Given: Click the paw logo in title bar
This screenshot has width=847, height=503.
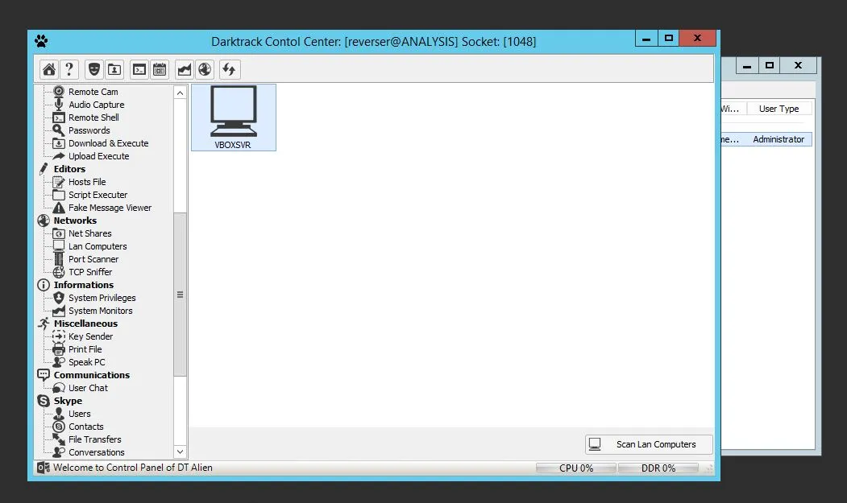Looking at the screenshot, I should point(41,41).
